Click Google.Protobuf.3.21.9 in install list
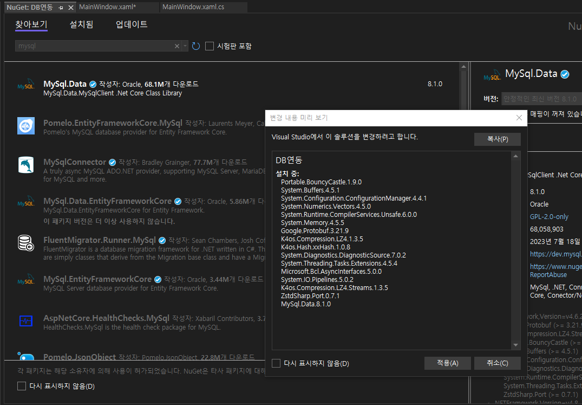The width and height of the screenshot is (582, 405). (x=315, y=231)
